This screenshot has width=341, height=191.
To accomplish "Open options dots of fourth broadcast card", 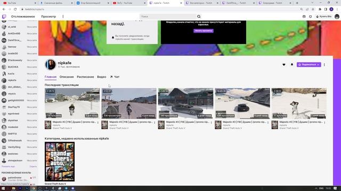I will pos(268,123).
